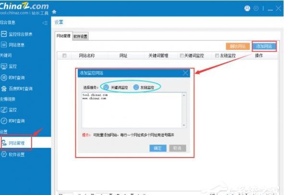Toggle the 友链监控 checkbox in table header
The width and height of the screenshot is (284, 195).
coord(217,56)
